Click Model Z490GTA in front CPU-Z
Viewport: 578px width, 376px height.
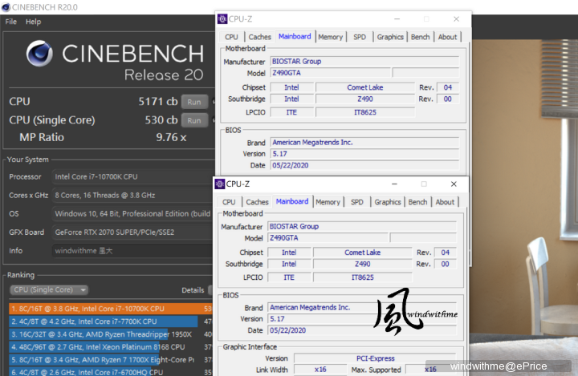pos(328,237)
